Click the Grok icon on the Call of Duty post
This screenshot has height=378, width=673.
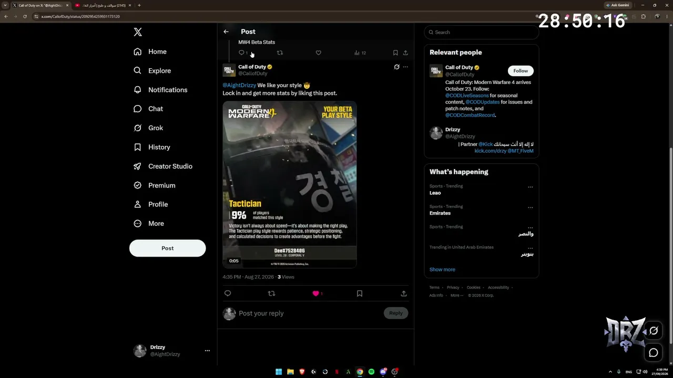396,67
